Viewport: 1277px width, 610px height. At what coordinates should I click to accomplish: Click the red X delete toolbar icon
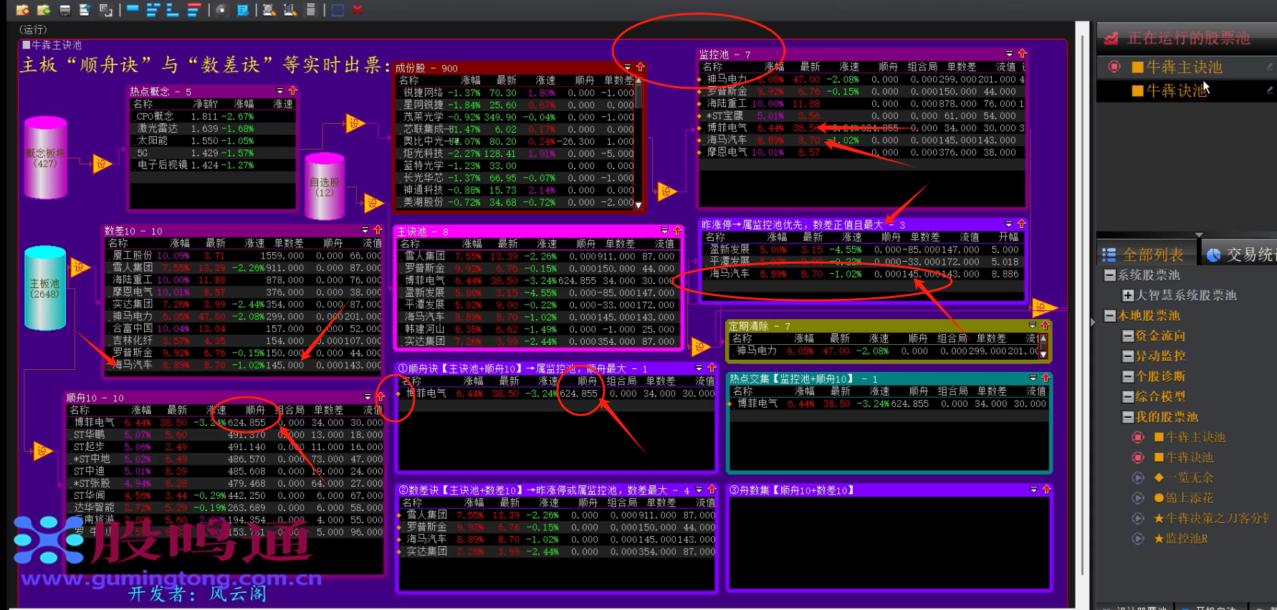(358, 10)
